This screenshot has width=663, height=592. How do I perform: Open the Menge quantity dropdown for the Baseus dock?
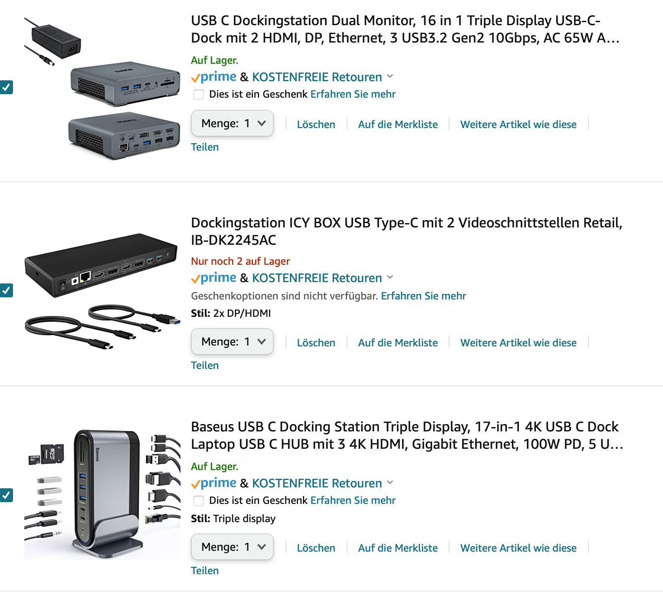[x=232, y=547]
